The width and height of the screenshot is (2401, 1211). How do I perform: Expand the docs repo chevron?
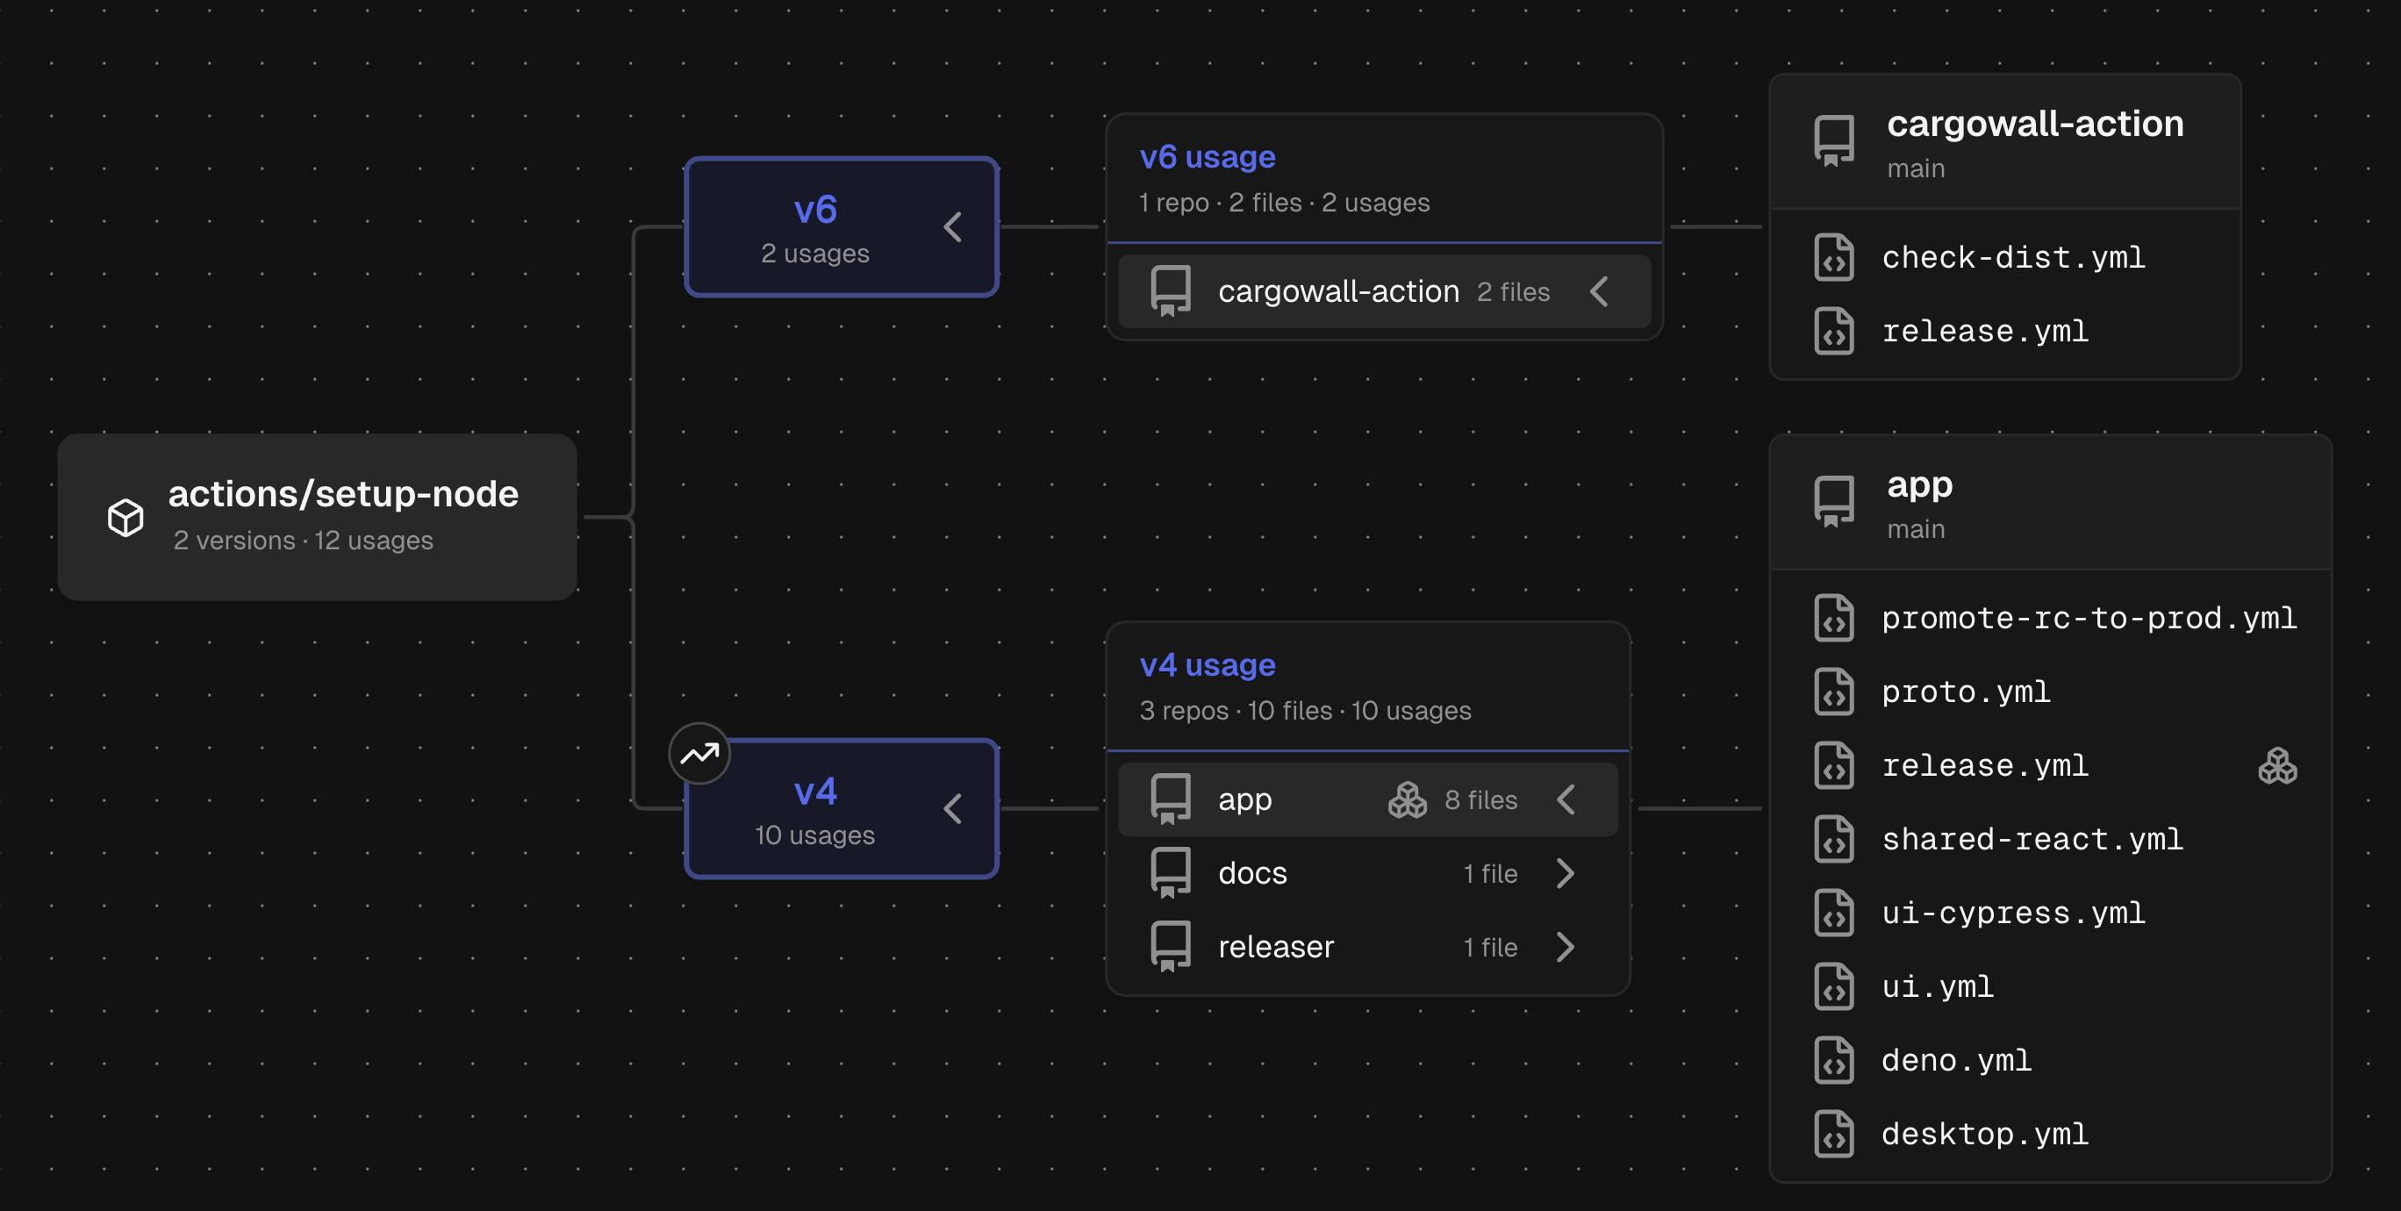click(1566, 873)
